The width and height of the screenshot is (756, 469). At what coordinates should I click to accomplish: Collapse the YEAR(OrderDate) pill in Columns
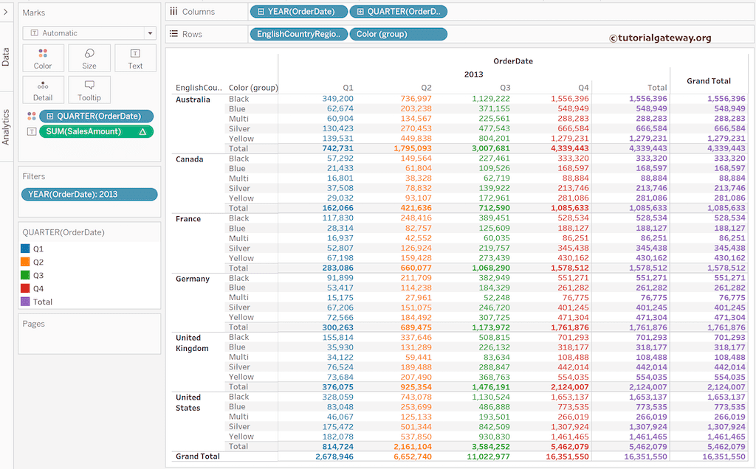[261, 11]
